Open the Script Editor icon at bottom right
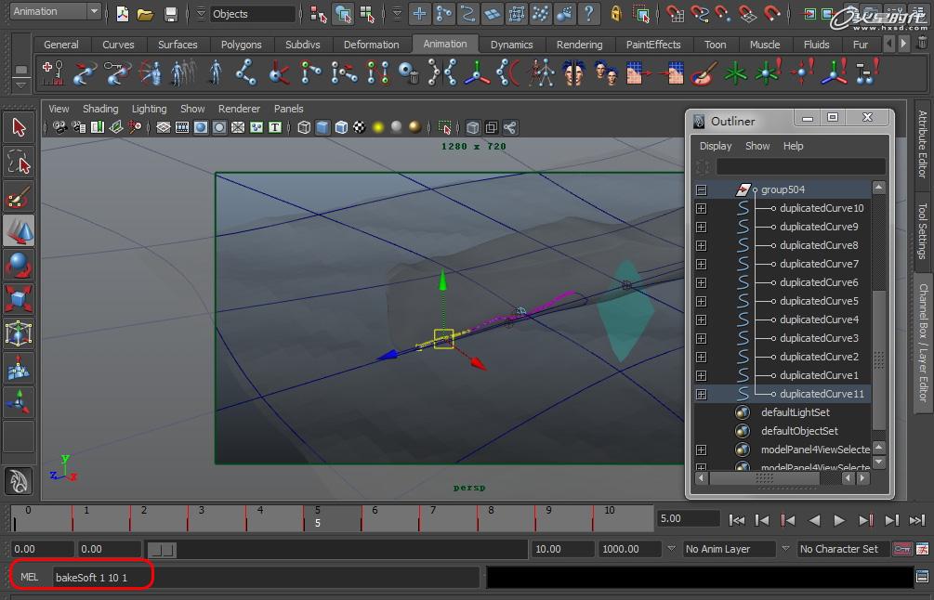 point(922,577)
